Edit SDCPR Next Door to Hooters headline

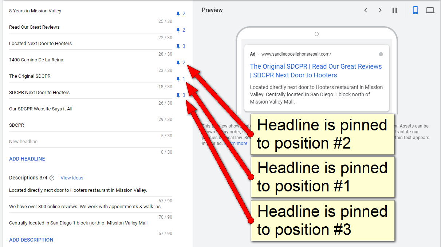click(x=91, y=93)
